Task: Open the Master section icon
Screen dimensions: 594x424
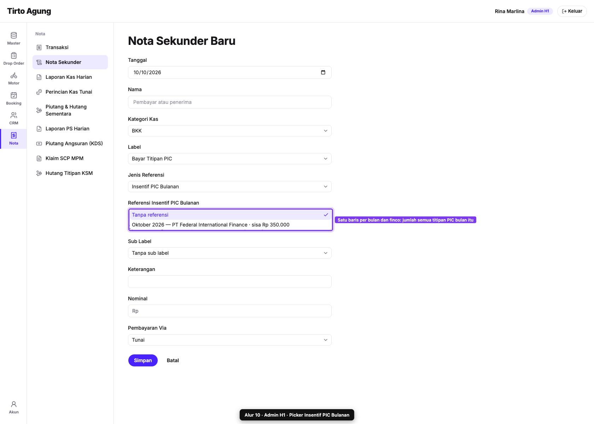Action: point(14,35)
